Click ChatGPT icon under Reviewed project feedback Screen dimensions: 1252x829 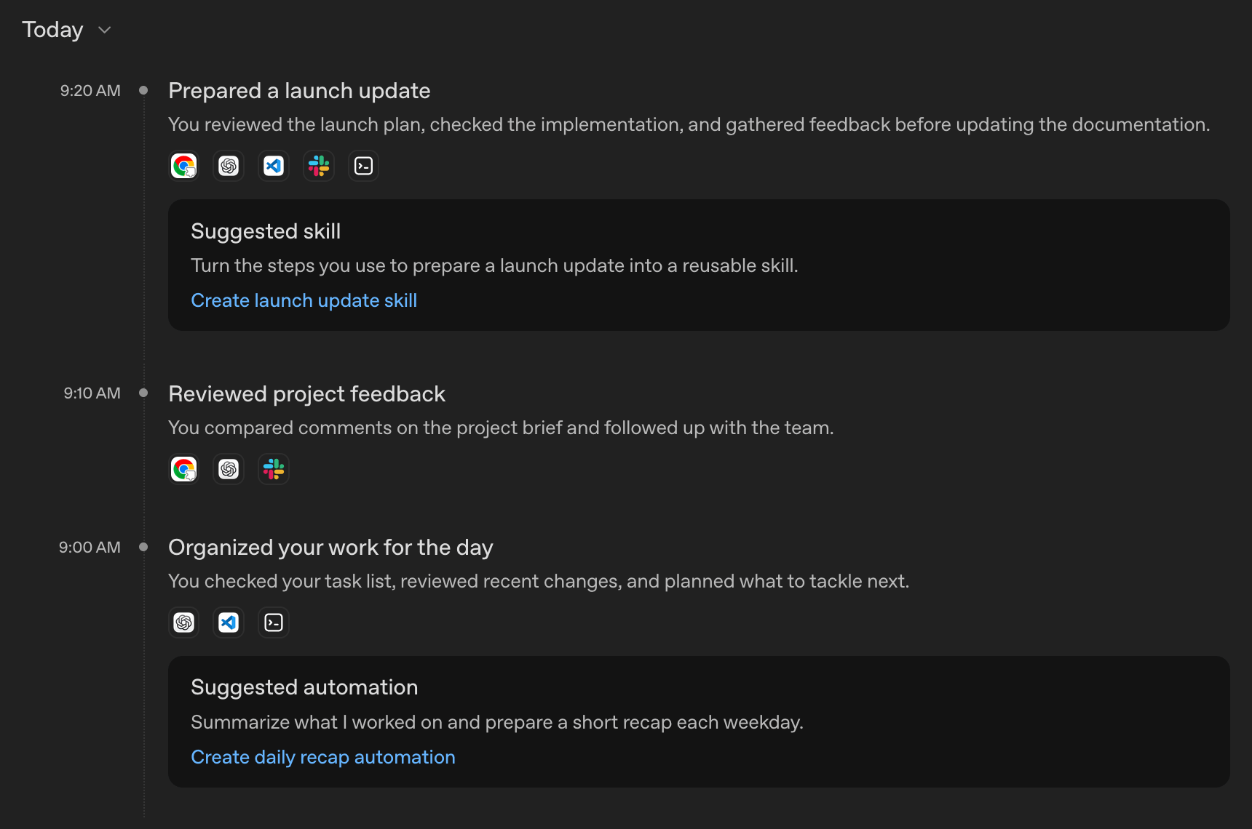(229, 469)
